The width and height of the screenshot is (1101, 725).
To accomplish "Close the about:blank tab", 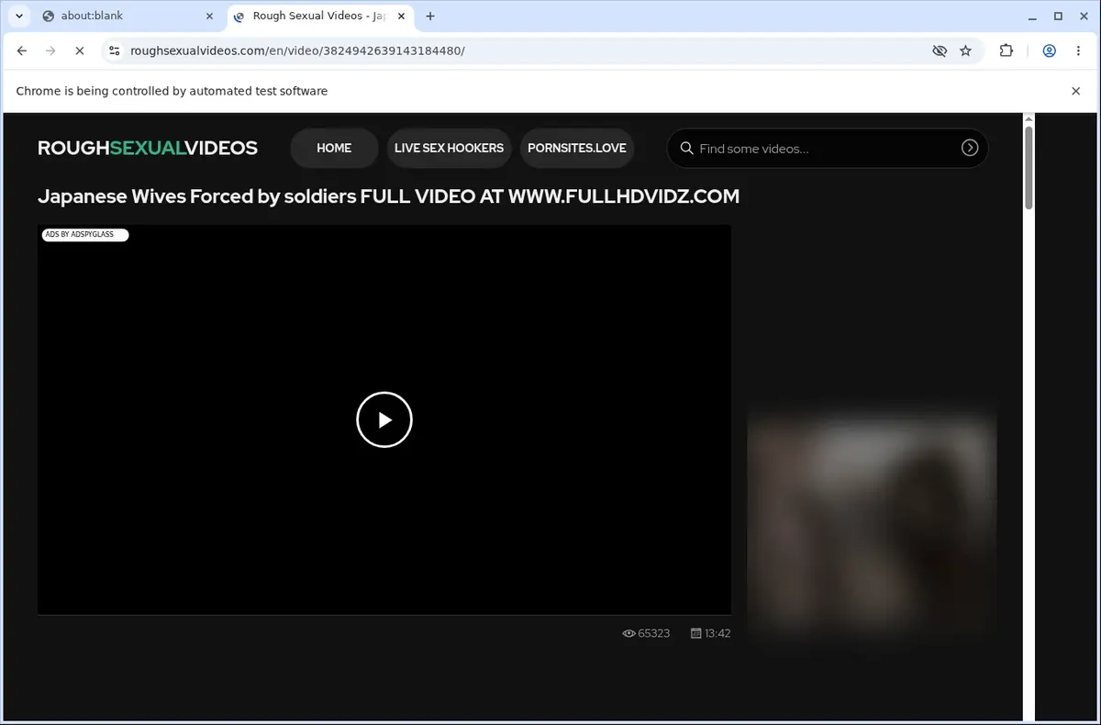I will (209, 16).
